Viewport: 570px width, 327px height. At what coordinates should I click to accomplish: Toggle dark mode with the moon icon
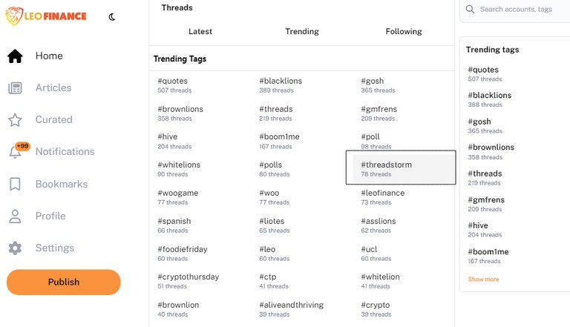pos(112,17)
